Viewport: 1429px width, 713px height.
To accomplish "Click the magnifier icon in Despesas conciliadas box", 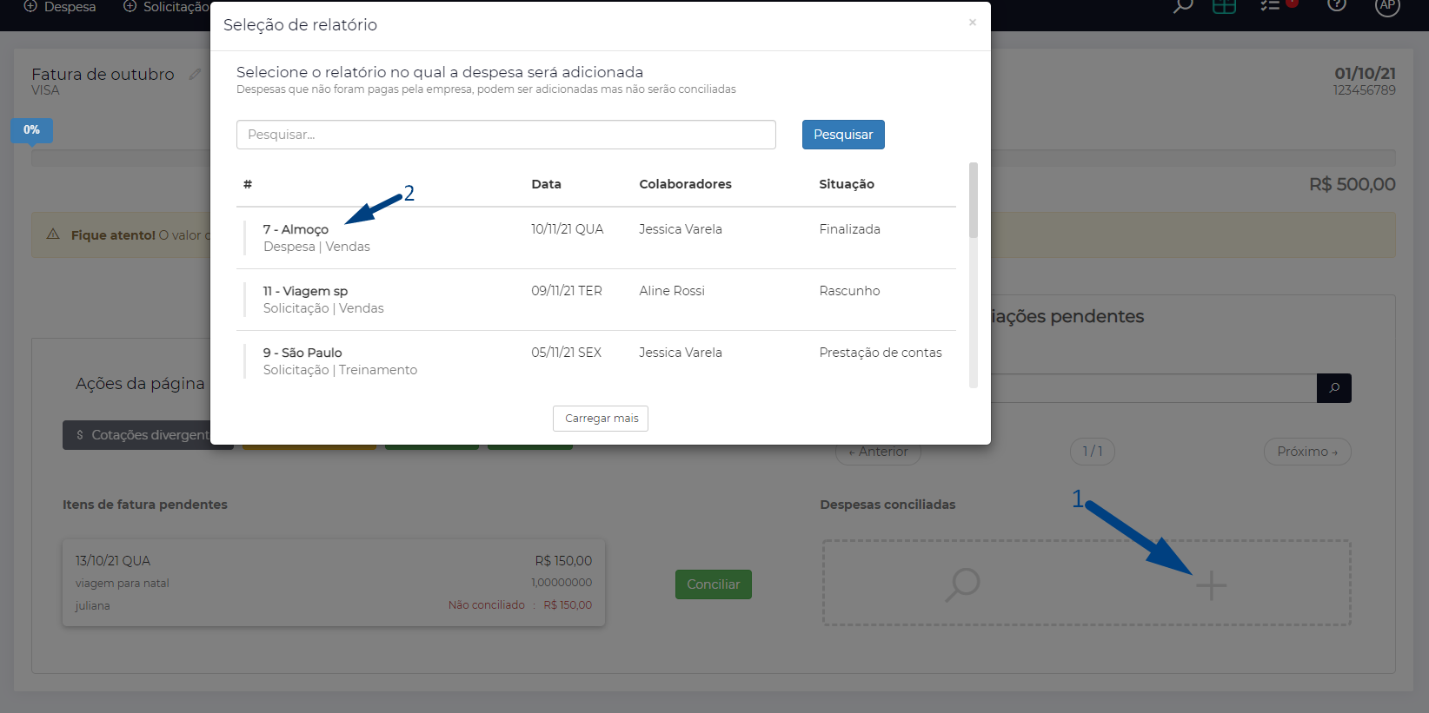I will click(x=962, y=584).
